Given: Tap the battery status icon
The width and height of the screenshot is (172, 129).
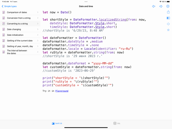Looking at the screenshot, I should coord(168,2).
